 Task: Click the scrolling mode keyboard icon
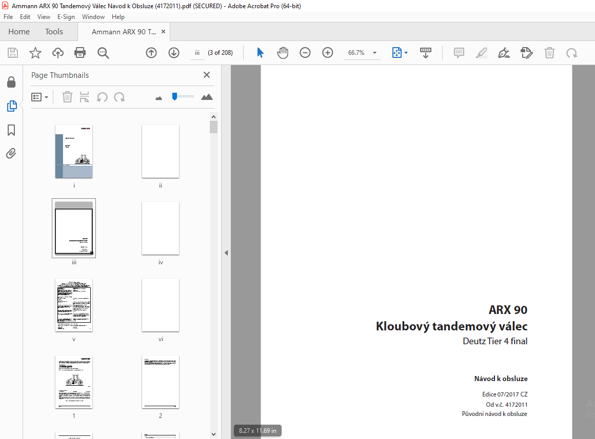(x=425, y=53)
